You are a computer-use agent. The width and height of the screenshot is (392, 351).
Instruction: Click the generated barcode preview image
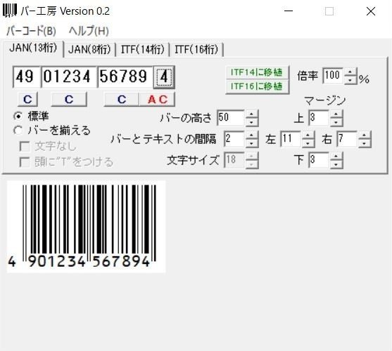[x=86, y=226]
